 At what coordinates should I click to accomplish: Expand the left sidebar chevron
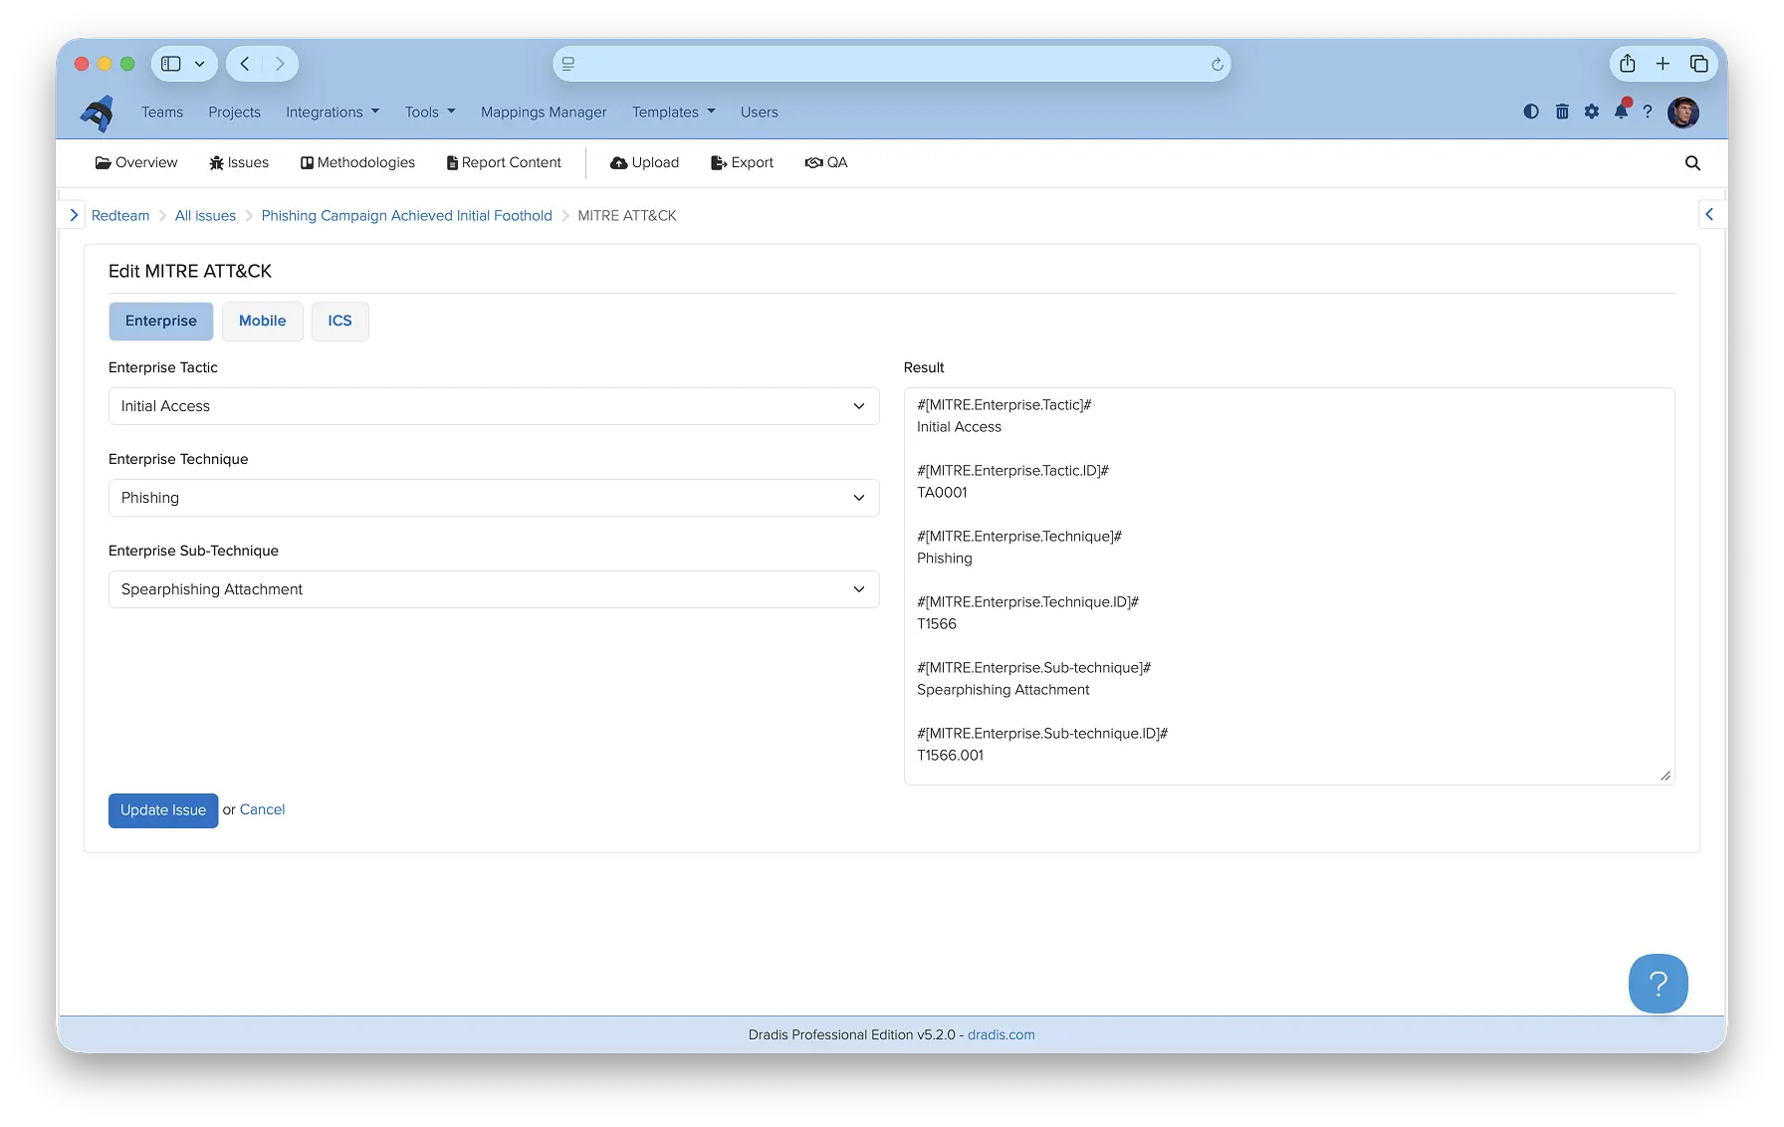coord(73,215)
